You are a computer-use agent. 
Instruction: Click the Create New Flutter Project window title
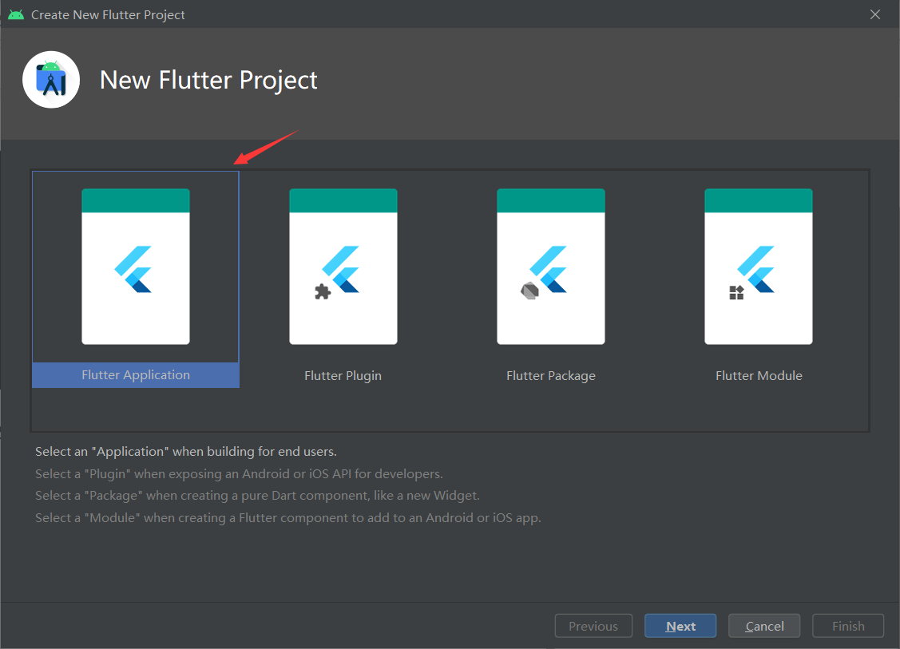pyautogui.click(x=108, y=15)
